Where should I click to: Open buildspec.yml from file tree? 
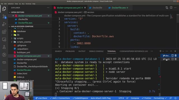click(23, 52)
